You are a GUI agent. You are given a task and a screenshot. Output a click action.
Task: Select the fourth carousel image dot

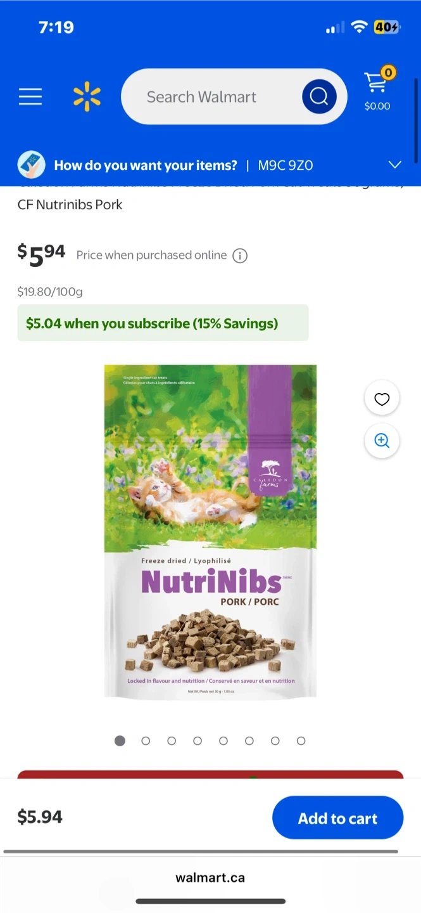pos(198,741)
